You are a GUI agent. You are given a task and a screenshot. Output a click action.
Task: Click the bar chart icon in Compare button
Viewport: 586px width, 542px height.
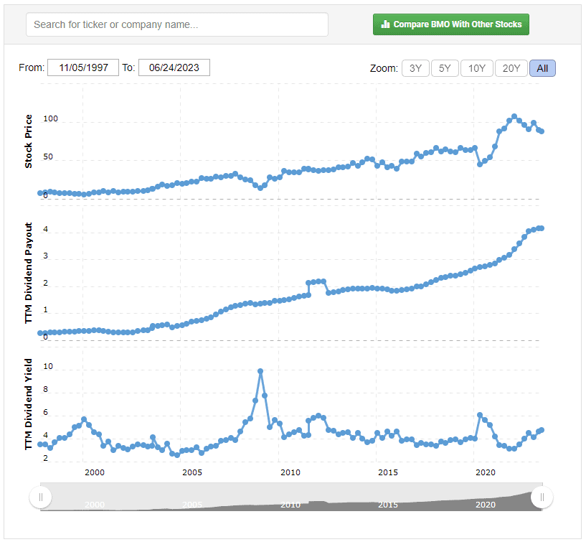point(386,24)
